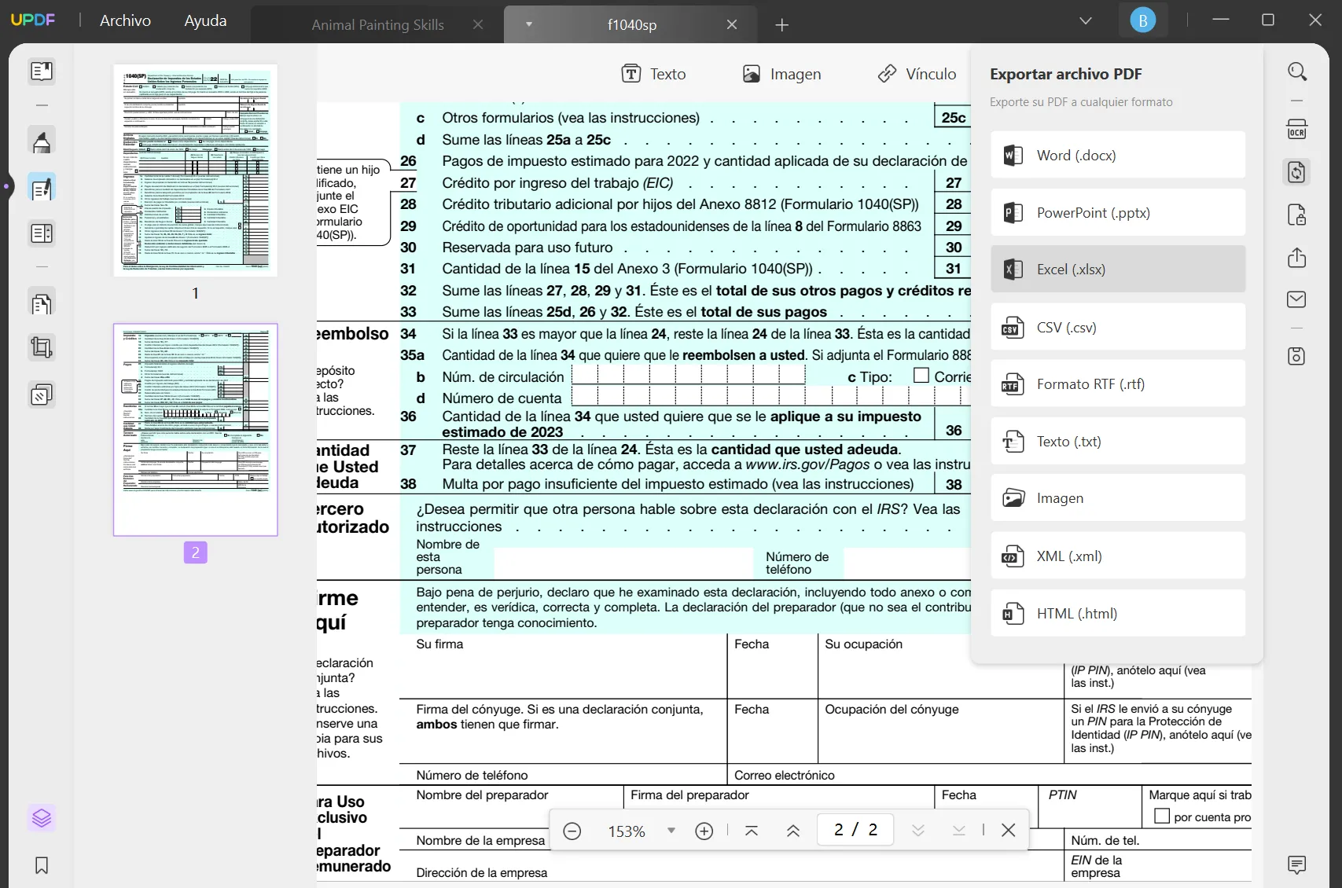The height and width of the screenshot is (888, 1342).
Task: Open the comments panel icon at bottom right
Action: [1297, 865]
